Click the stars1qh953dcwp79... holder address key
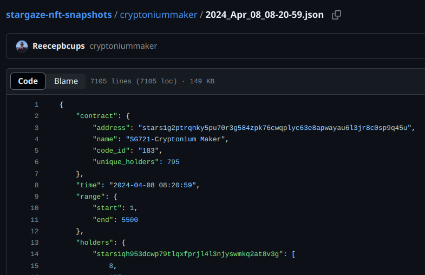 coord(188,254)
